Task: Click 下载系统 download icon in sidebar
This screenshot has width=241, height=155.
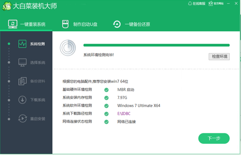Action: (x=22, y=100)
